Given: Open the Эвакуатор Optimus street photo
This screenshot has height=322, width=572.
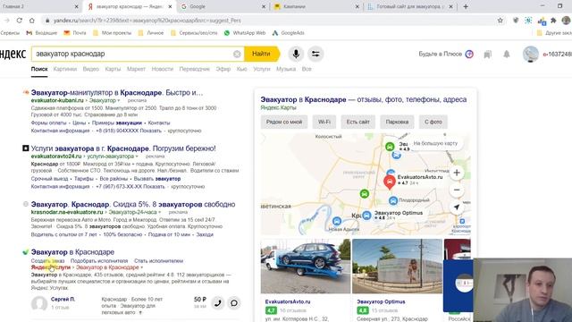Looking at the screenshot, I should (x=397, y=267).
